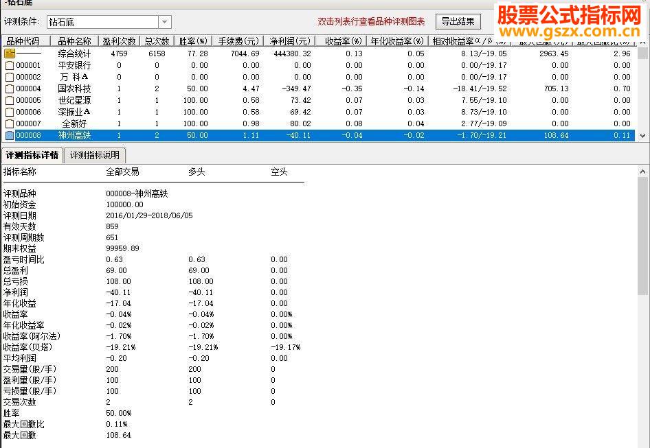Viewport: 650px width, 448px height.
Task: Sort by the 净利润(元) column header
Action: point(289,41)
